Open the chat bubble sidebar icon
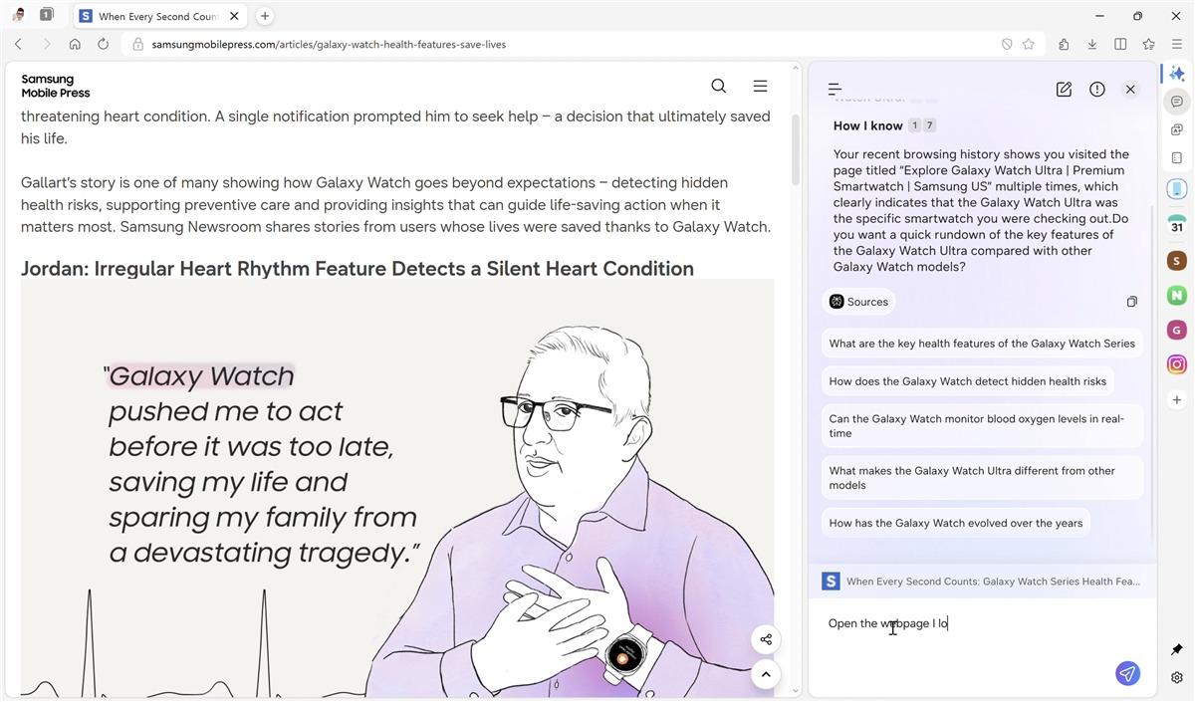 [x=1176, y=102]
